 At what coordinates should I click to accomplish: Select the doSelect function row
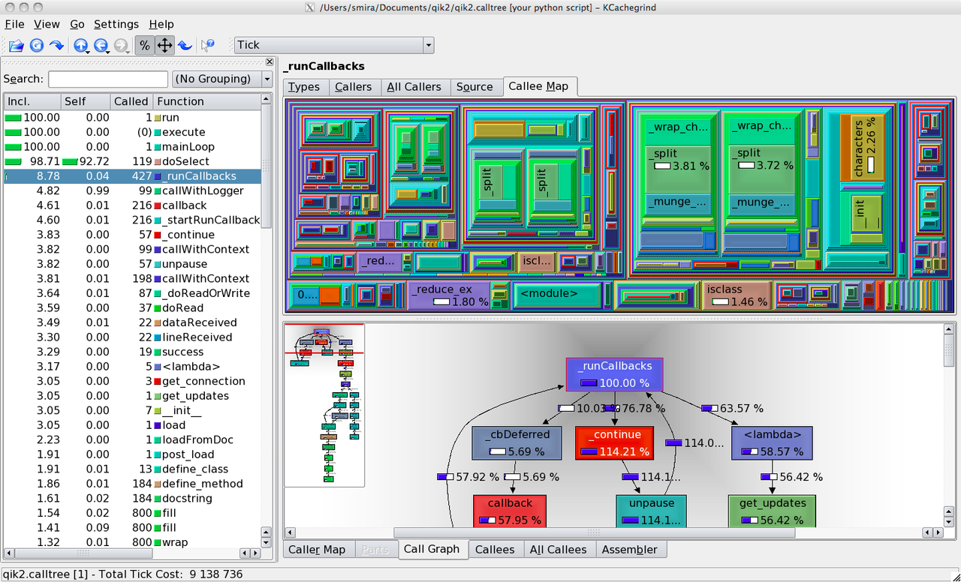[132, 161]
